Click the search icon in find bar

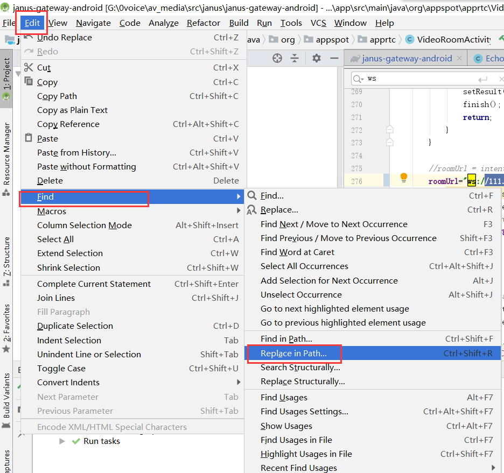[358, 79]
